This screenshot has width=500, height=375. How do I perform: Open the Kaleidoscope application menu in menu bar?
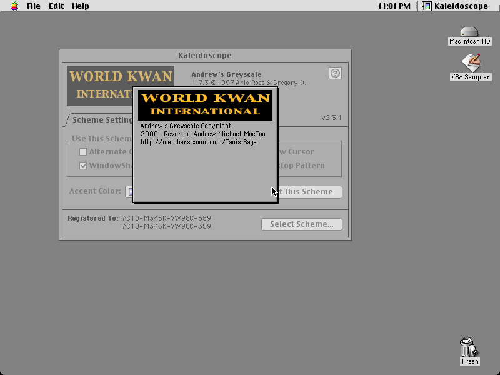coord(455,6)
